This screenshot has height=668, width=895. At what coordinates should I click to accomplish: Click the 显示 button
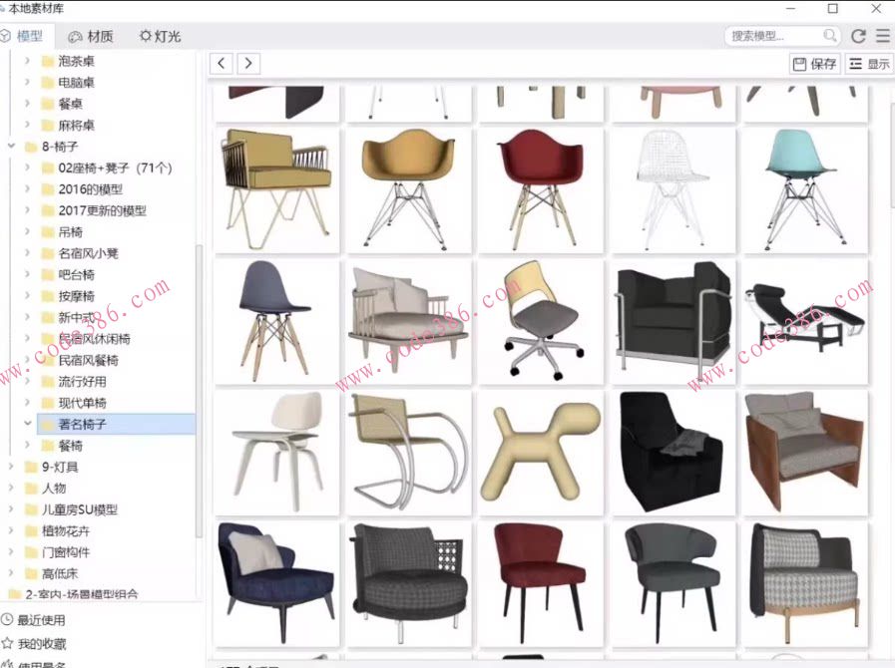click(x=869, y=64)
